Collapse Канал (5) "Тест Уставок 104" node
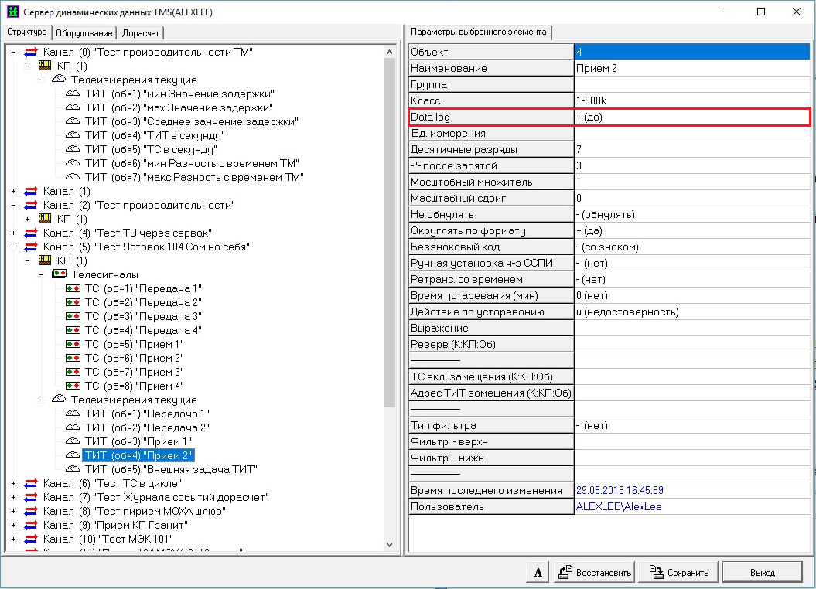 point(14,247)
